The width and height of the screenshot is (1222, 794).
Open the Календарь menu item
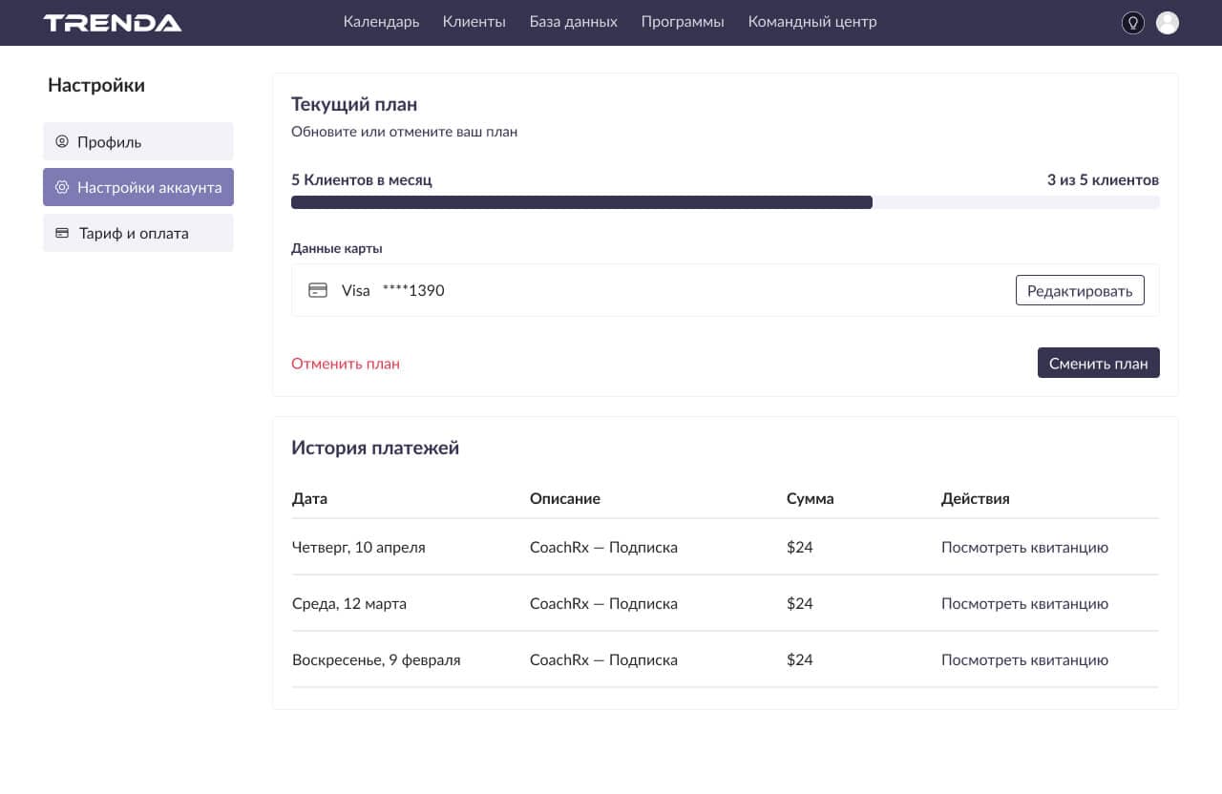381,22
